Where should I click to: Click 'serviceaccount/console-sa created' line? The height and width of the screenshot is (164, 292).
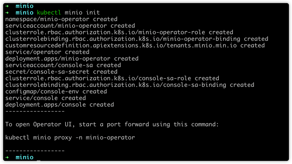[x=63, y=65]
